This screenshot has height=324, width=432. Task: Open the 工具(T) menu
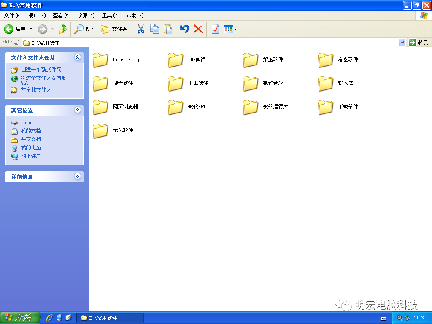coord(110,16)
